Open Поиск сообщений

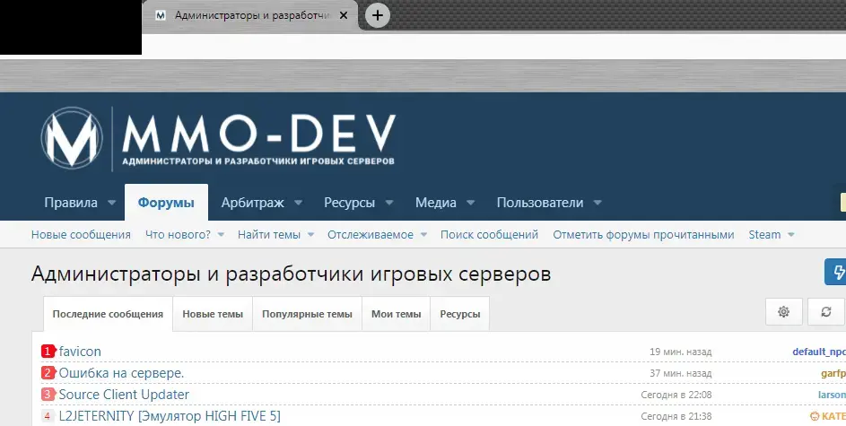(489, 235)
